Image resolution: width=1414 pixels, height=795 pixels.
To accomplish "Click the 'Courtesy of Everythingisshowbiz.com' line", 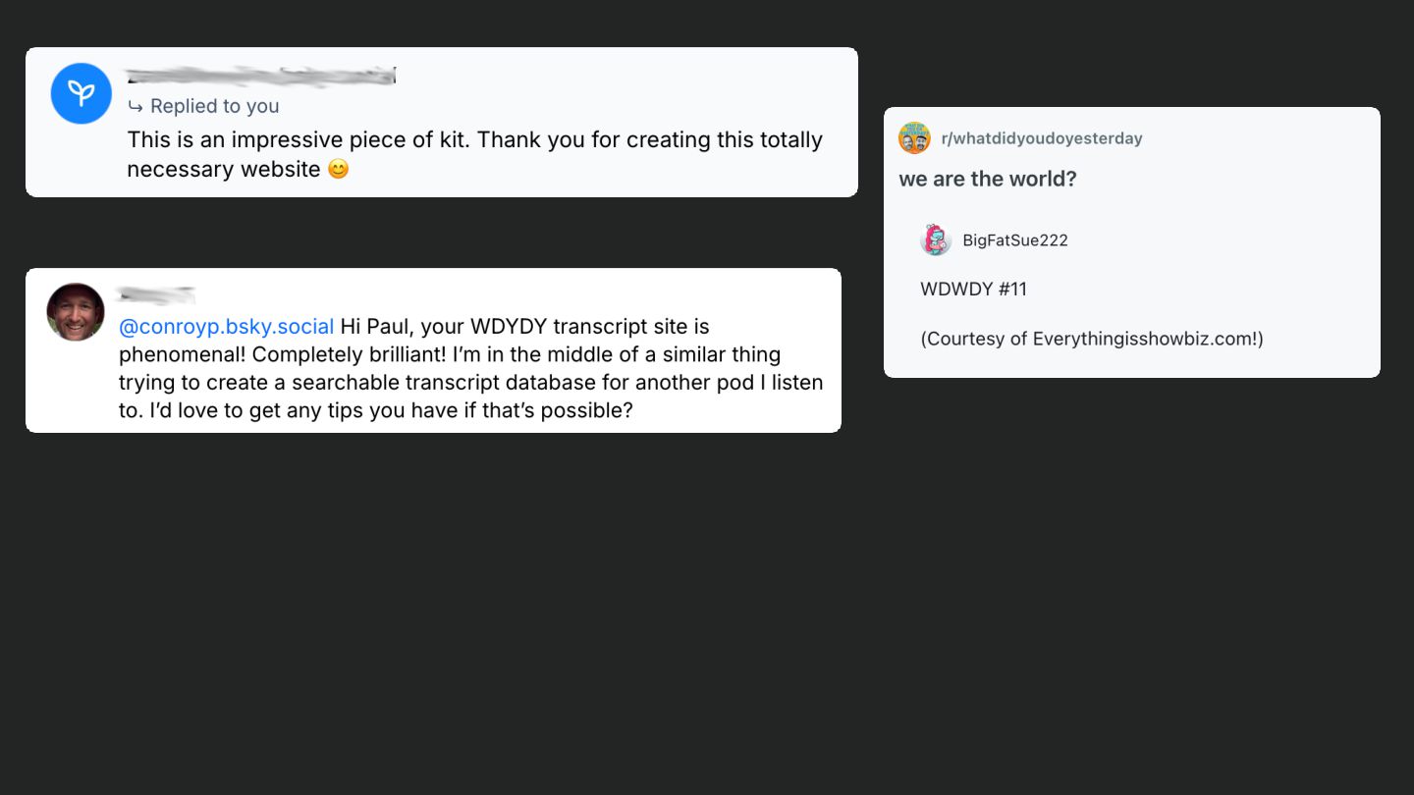I will click(1092, 339).
